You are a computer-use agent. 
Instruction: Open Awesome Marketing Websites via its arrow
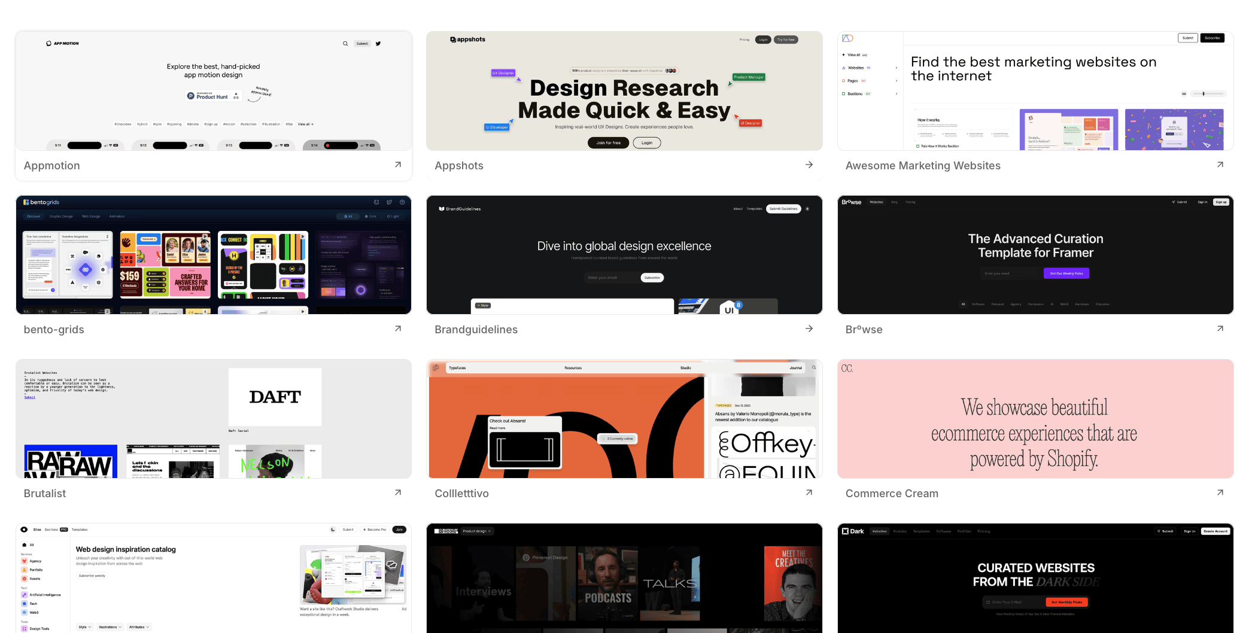tap(1220, 165)
